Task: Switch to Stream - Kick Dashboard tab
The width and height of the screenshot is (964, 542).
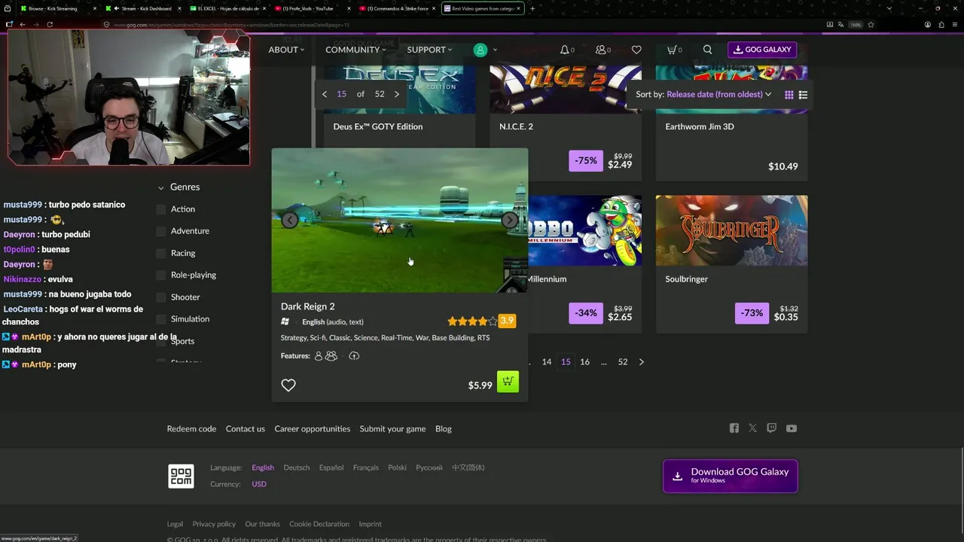Action: coord(143,8)
